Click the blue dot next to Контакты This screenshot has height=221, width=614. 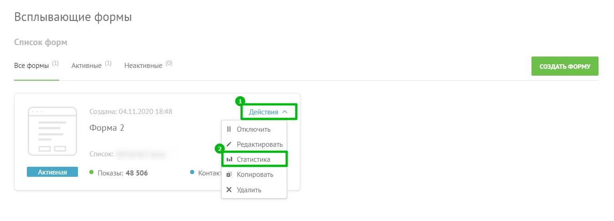click(x=192, y=172)
